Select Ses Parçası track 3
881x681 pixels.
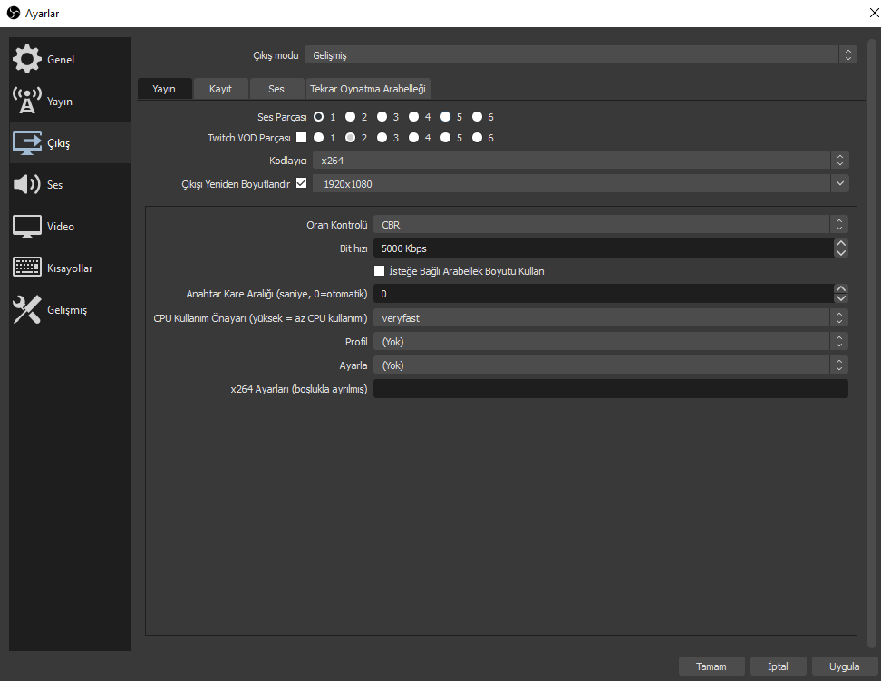(382, 116)
